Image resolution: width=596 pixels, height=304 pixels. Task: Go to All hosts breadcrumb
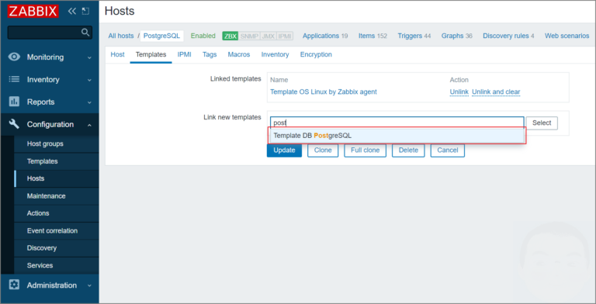coord(121,36)
